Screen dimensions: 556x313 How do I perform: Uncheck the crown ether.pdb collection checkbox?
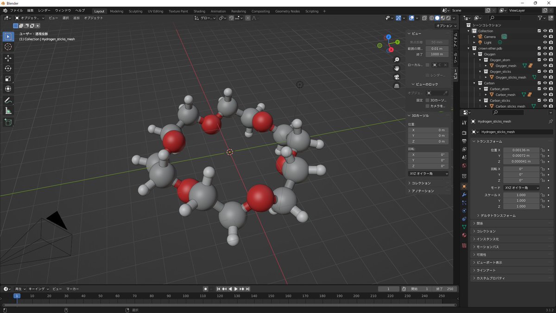[539, 48]
